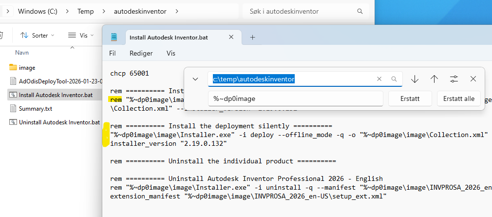Click the find previous up arrow
Screen dimensions: 492x217
click(x=434, y=79)
